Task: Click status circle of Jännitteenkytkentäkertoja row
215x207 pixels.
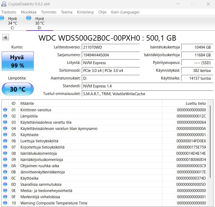Action: coord(5,172)
